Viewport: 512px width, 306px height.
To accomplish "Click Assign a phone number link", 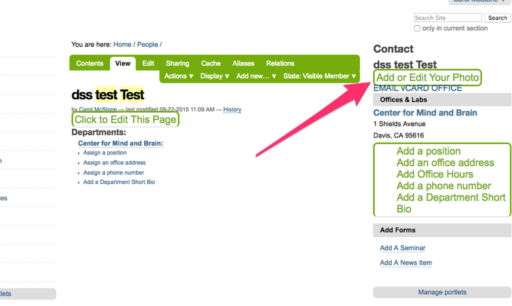I will 113,173.
